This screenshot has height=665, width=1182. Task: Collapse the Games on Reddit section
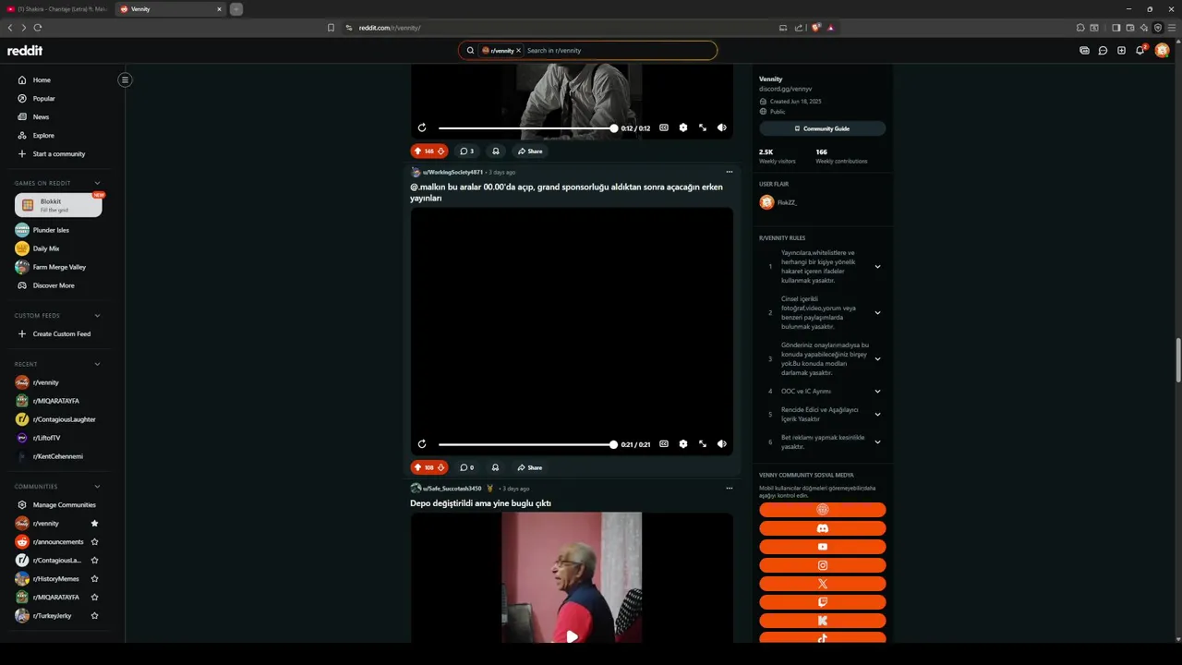(97, 183)
